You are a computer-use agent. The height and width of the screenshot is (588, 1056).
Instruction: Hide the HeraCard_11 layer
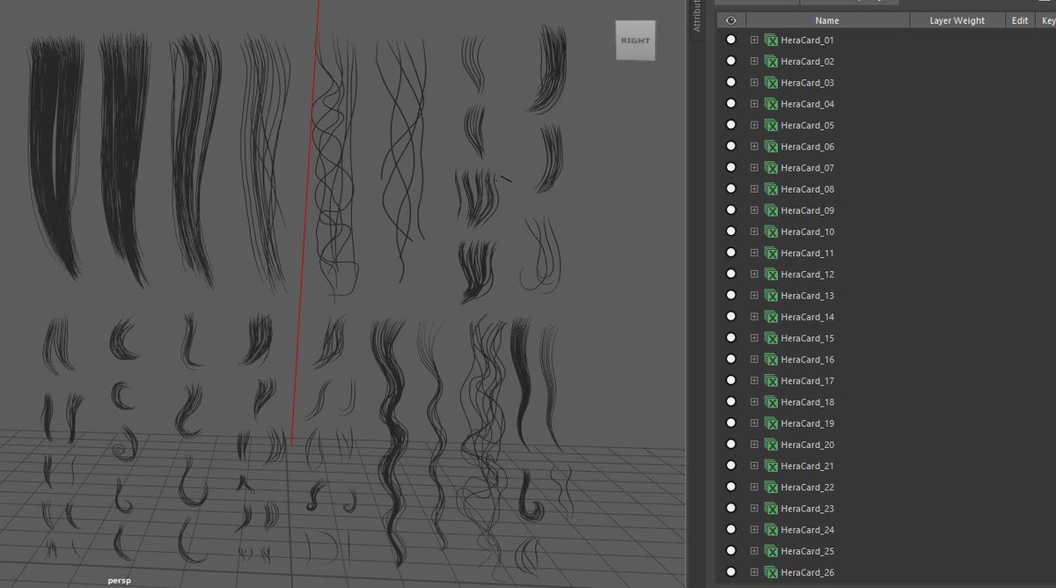pos(730,254)
